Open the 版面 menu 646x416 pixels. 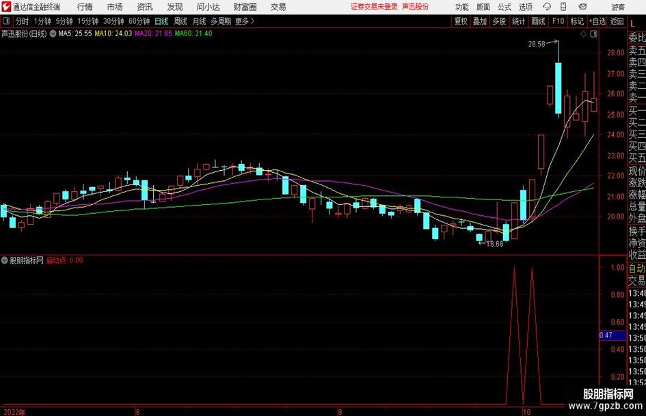pos(483,7)
